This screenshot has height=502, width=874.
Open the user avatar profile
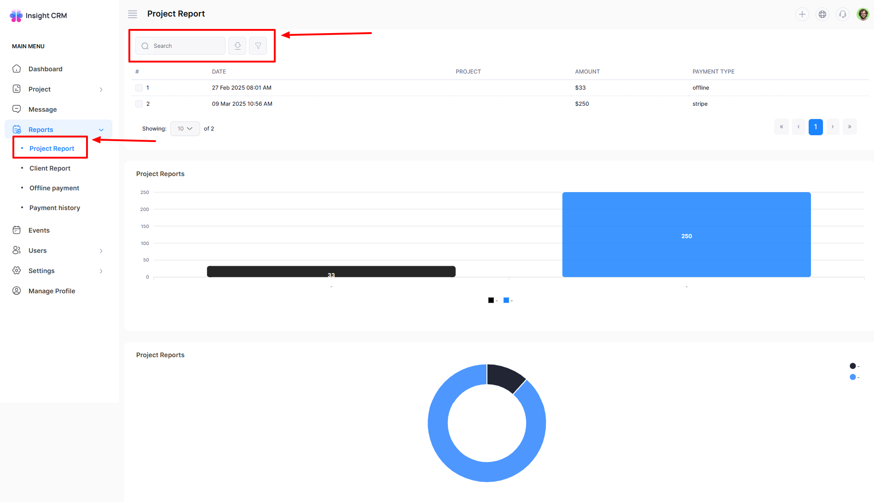tap(862, 14)
